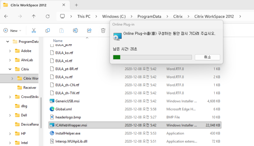
Task: Sort files by Name column header
Action: pyautogui.click(x=58, y=40)
